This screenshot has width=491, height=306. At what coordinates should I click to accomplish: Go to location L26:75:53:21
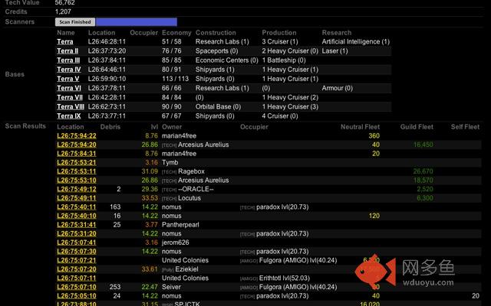tap(76, 162)
